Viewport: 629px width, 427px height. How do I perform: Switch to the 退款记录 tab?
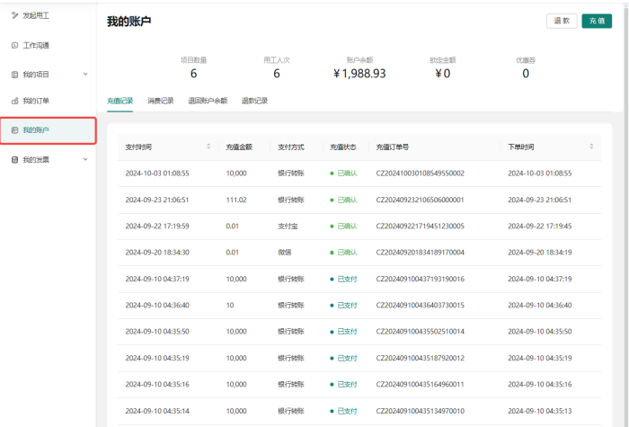point(254,101)
